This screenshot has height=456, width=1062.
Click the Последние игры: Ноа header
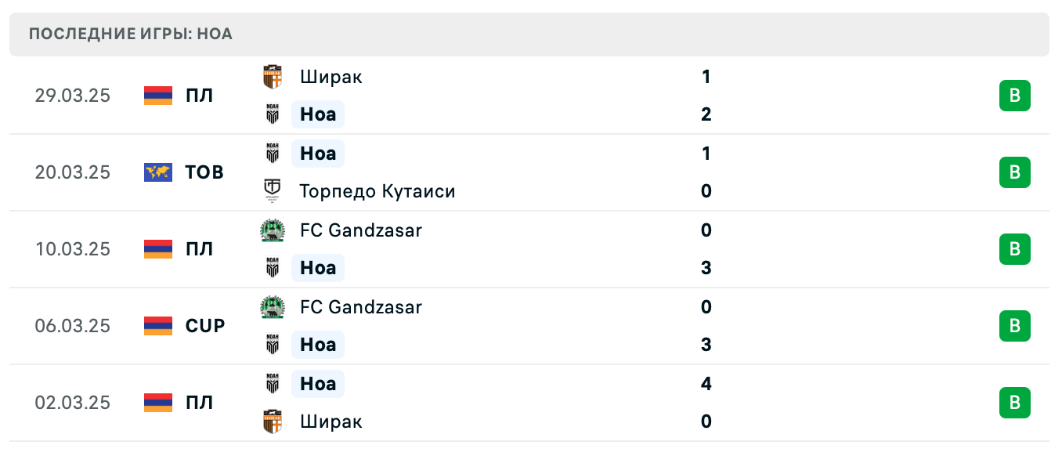coord(130,34)
